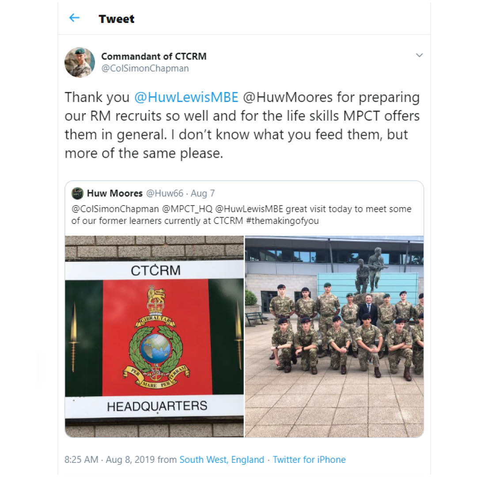
Task: Open the @ColSimonChapman handle
Action: [x=145, y=68]
